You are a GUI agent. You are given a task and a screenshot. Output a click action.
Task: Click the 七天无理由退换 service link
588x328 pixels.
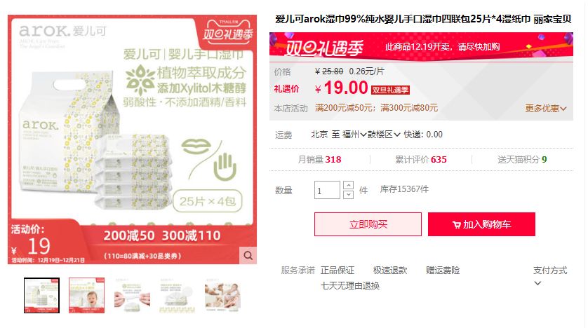350,286
